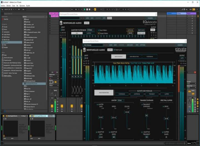Click the Play button in Ableton transport

(84, 9)
